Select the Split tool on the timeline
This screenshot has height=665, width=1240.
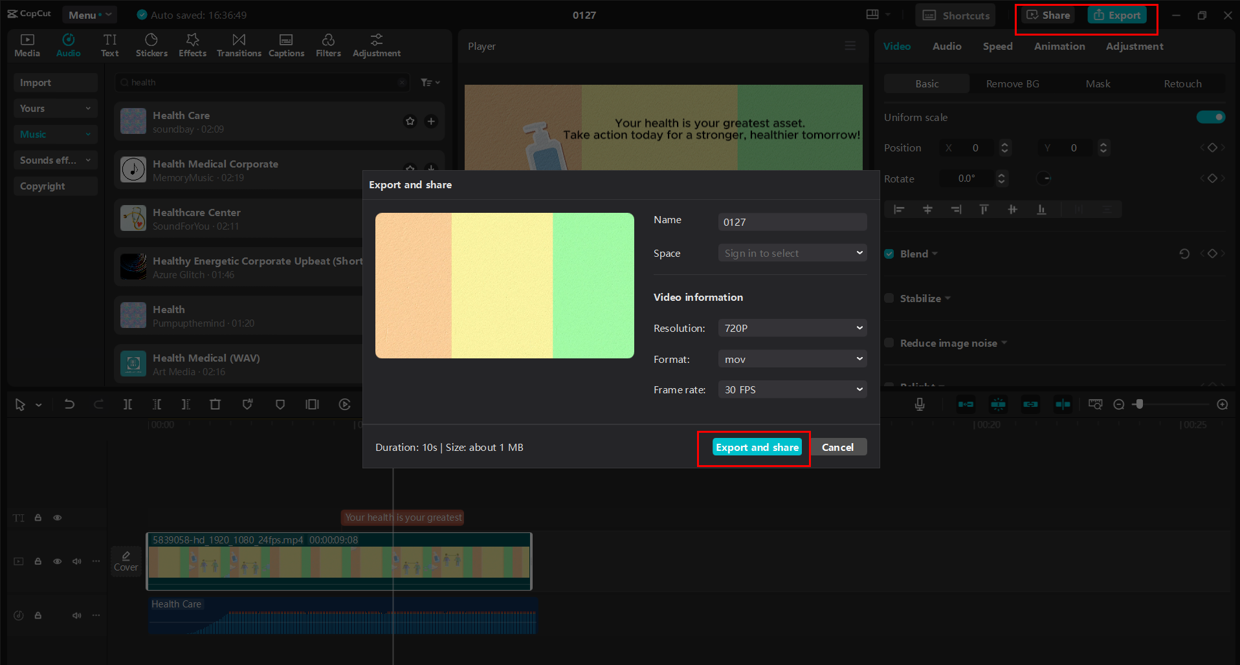click(x=127, y=404)
